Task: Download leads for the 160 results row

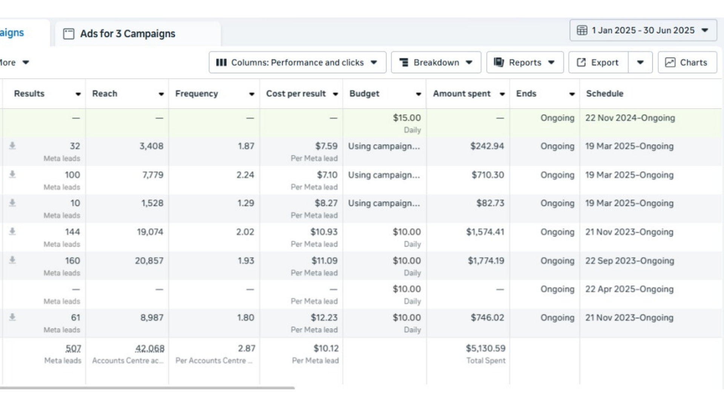Action: [x=12, y=260]
